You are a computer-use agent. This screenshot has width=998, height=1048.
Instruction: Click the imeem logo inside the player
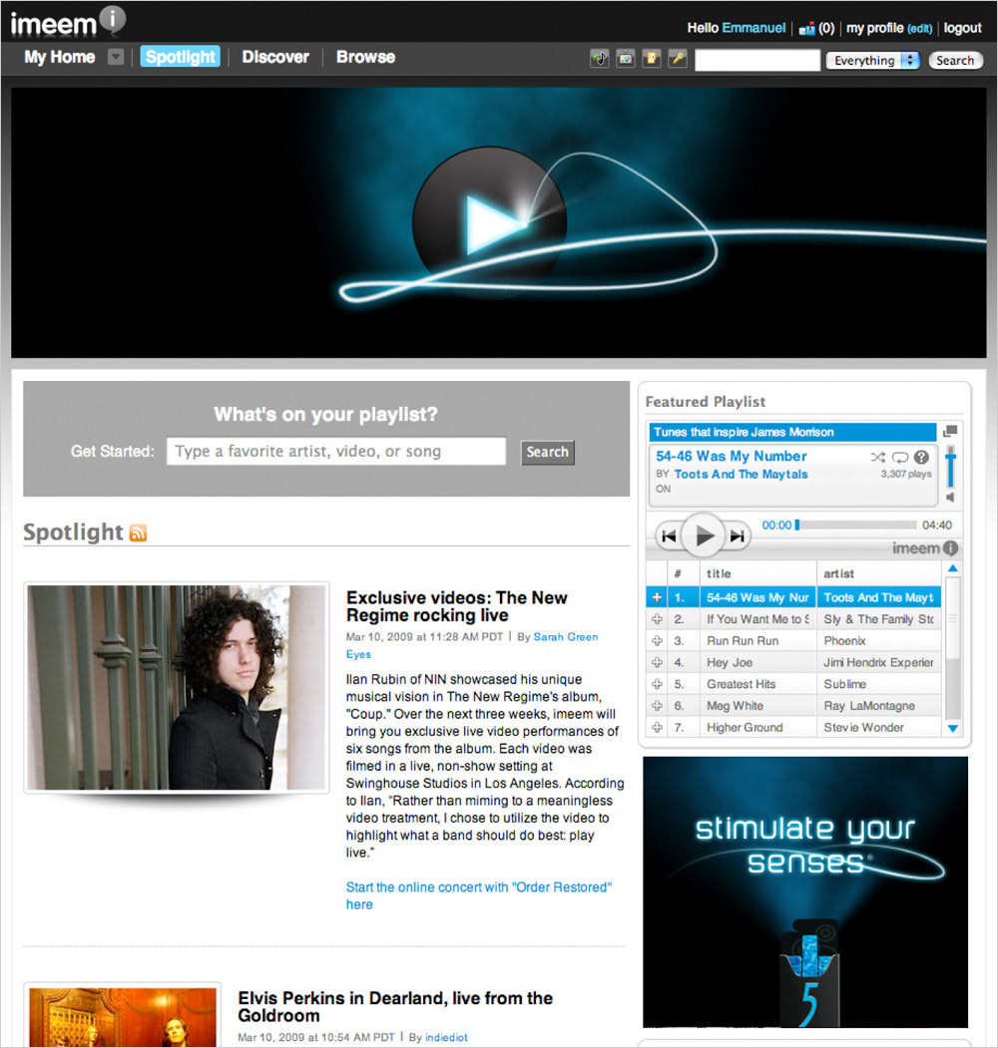point(924,548)
